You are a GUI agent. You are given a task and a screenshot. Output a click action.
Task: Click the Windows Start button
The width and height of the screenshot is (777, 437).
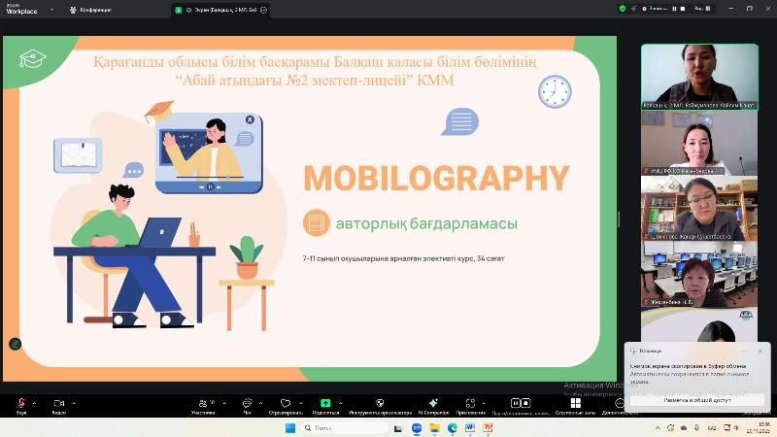[x=289, y=427]
